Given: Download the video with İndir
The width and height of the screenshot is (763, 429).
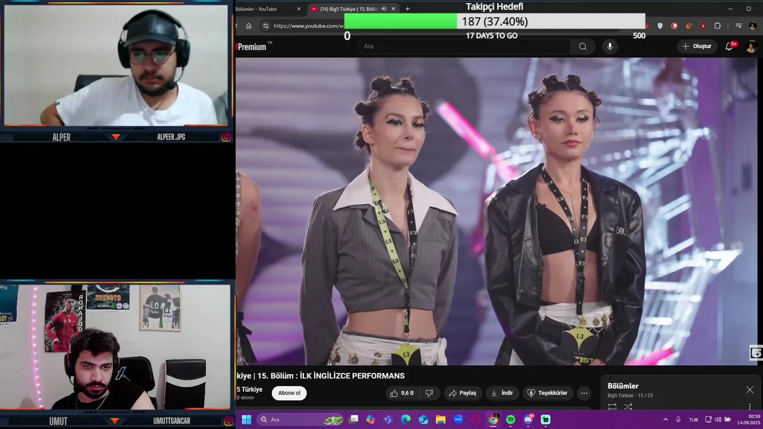Looking at the screenshot, I should 502,393.
